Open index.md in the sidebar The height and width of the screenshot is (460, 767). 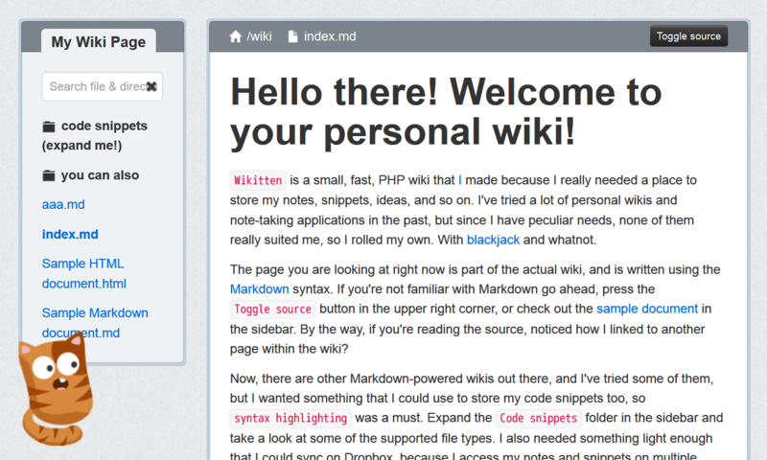tap(70, 234)
